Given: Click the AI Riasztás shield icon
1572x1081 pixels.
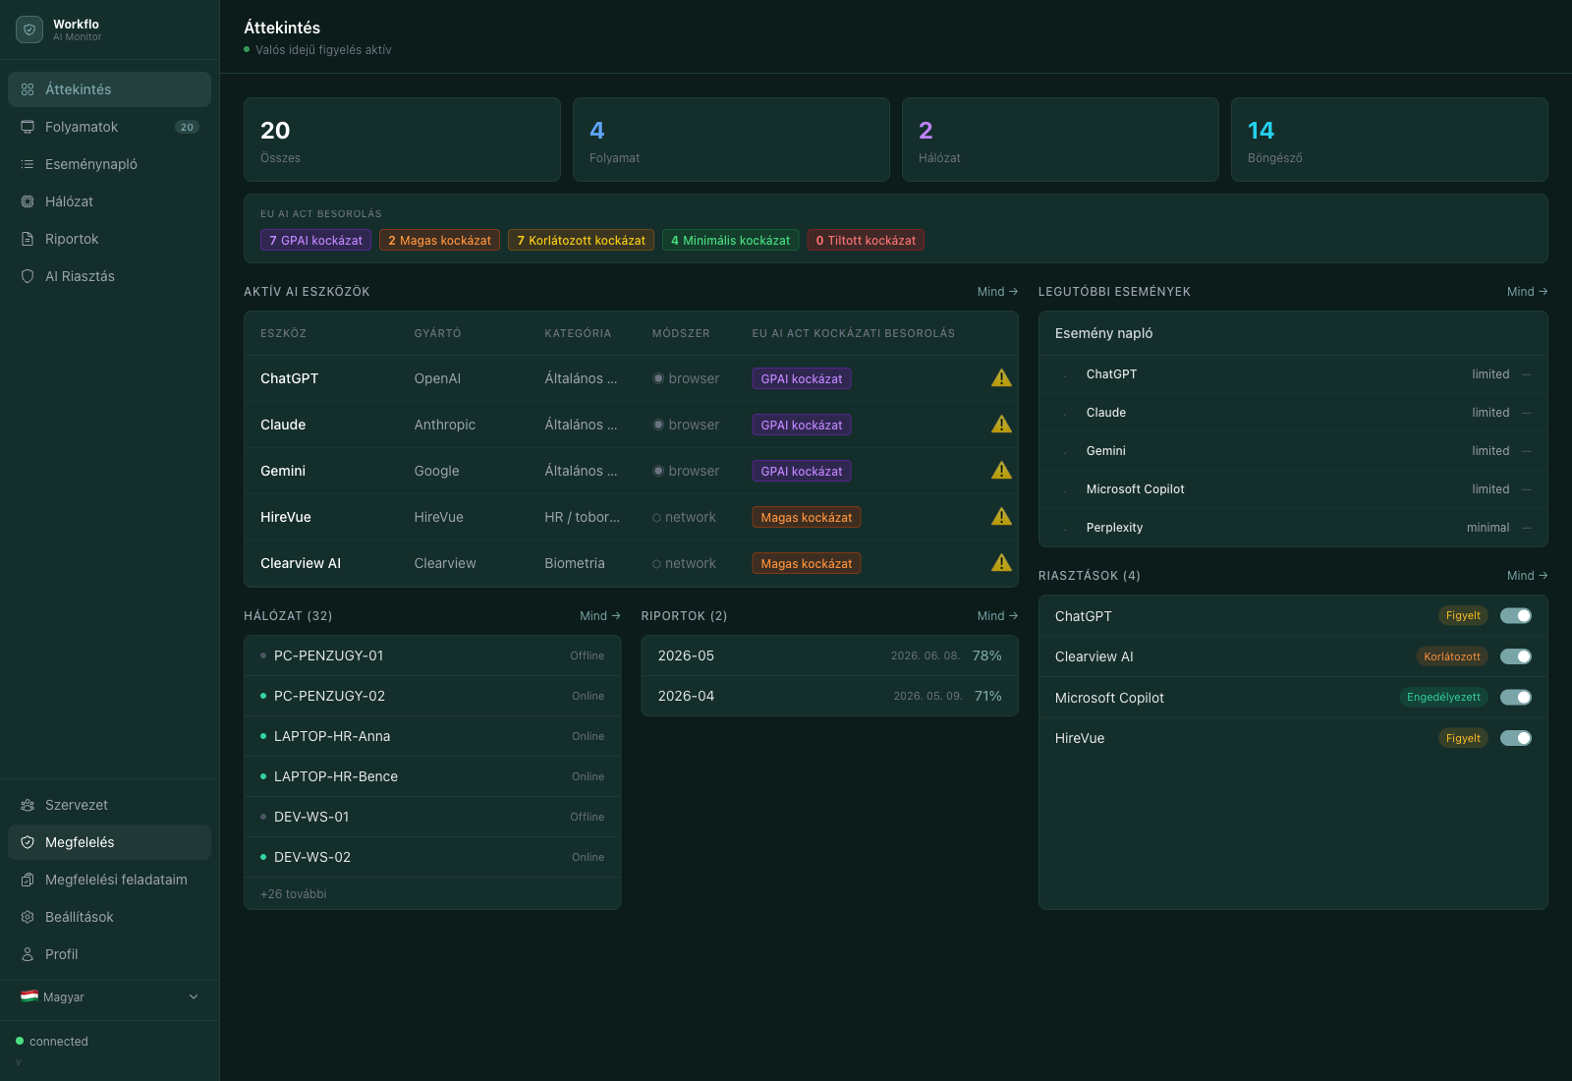Looking at the screenshot, I should [28, 276].
